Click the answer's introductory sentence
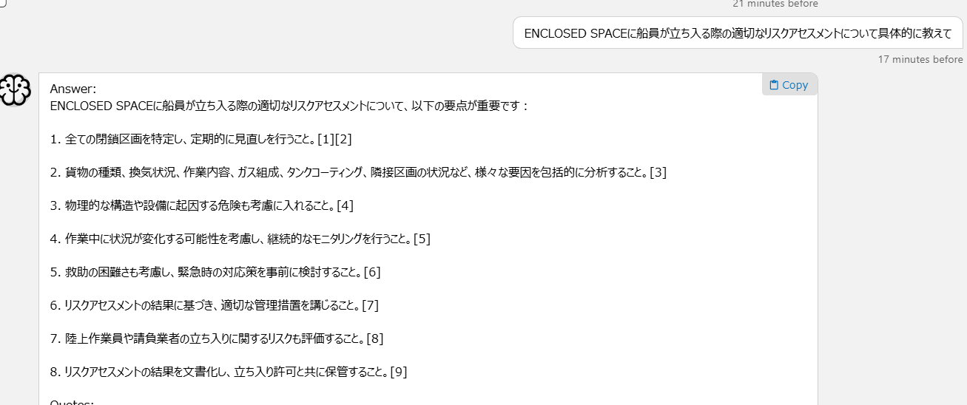This screenshot has width=967, height=405. point(289,106)
